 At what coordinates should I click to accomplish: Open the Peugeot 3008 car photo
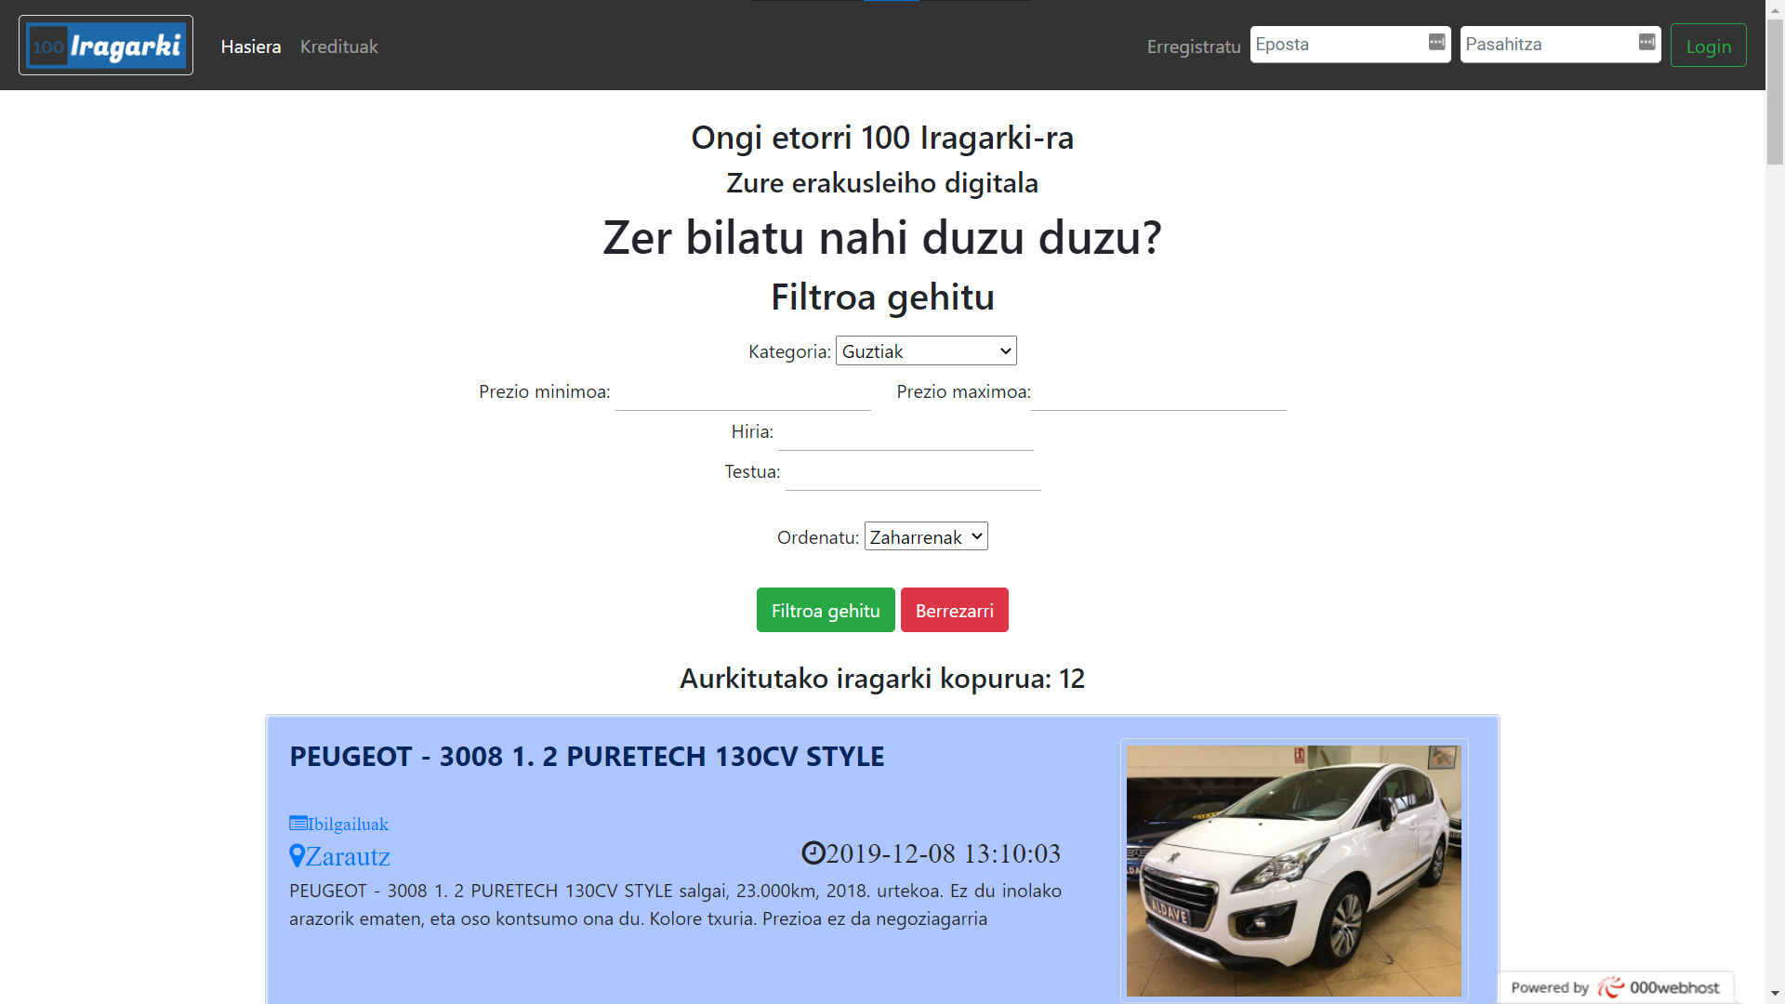(1293, 870)
